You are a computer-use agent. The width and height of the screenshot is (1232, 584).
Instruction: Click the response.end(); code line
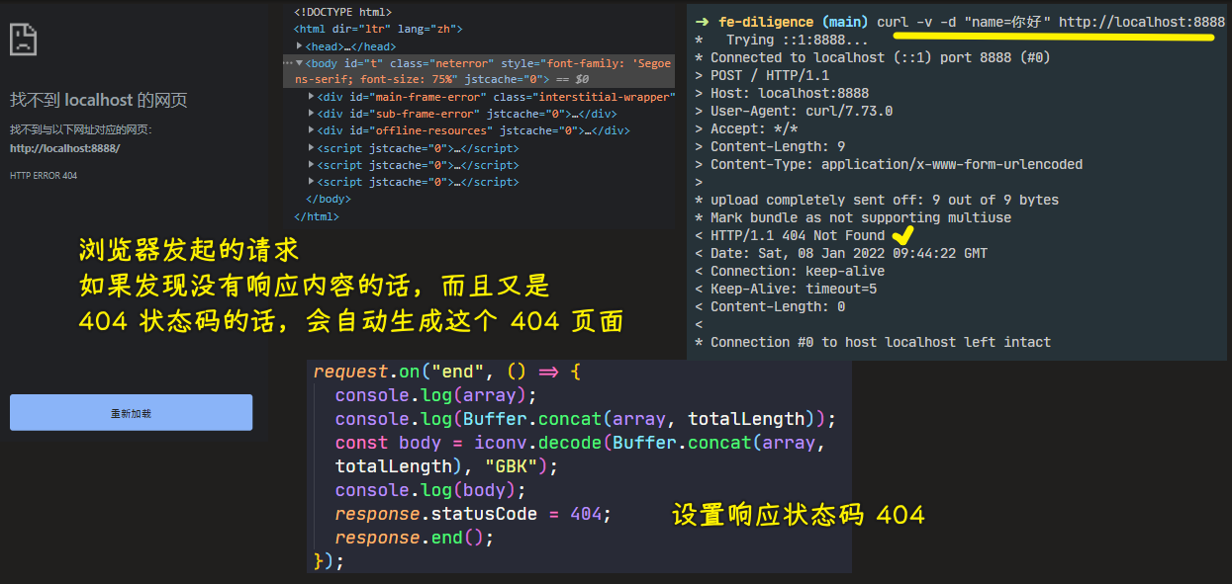pos(414,538)
